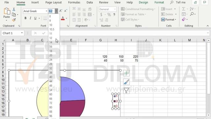The width and height of the screenshot is (211, 119).
Task: Increase font size with the larger A icon
Action: (x=61, y=11)
